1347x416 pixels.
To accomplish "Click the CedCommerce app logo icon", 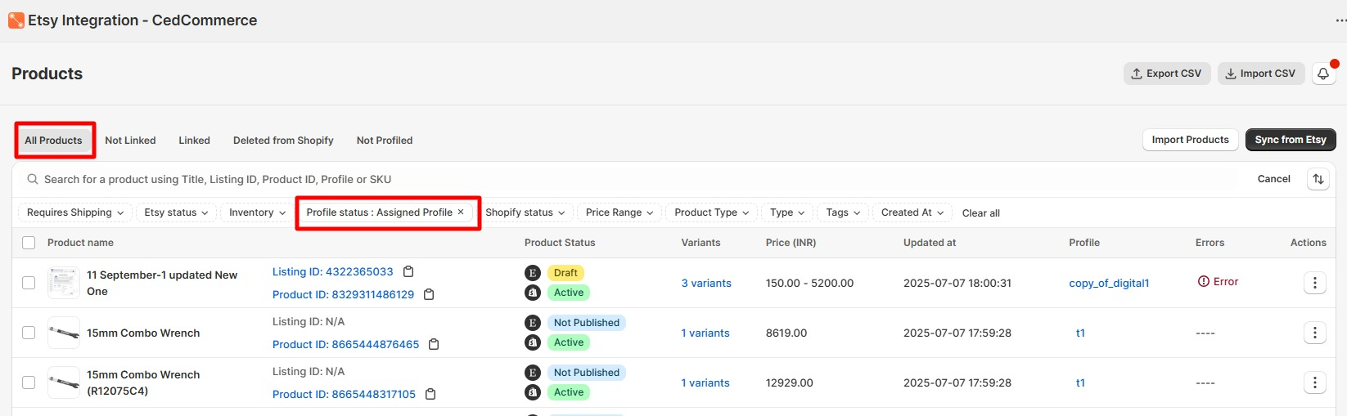I will (x=16, y=20).
